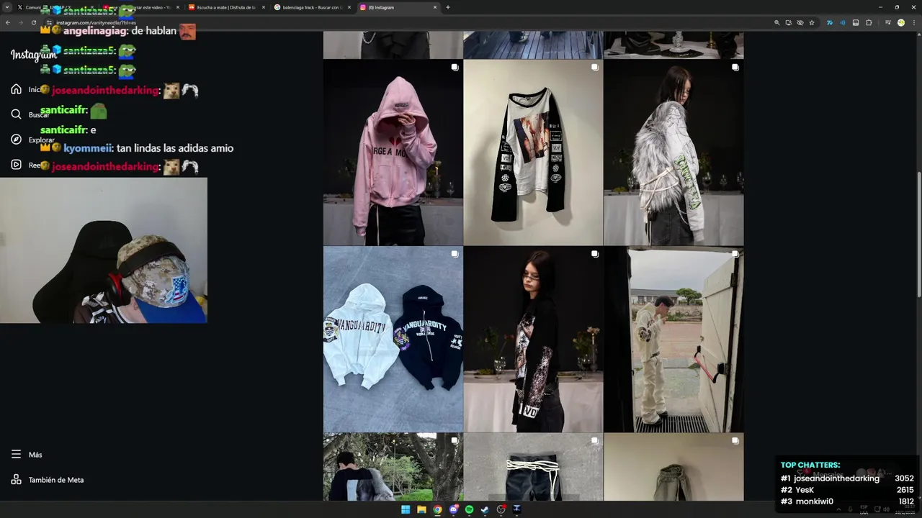
Task: Go back in browser history
Action: [x=8, y=22]
